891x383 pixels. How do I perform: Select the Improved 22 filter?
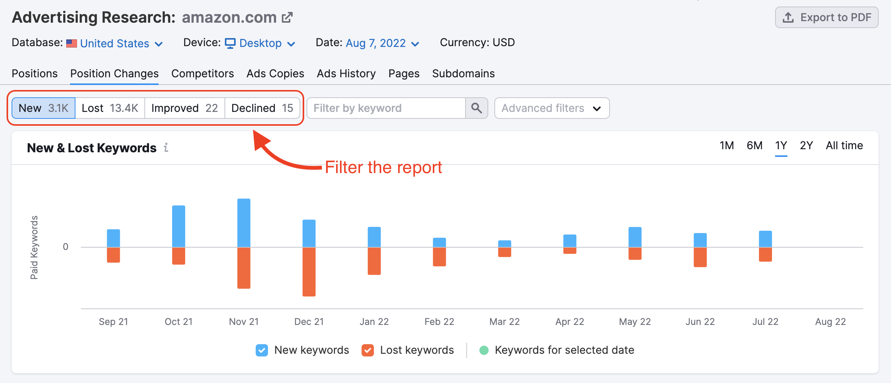click(185, 108)
